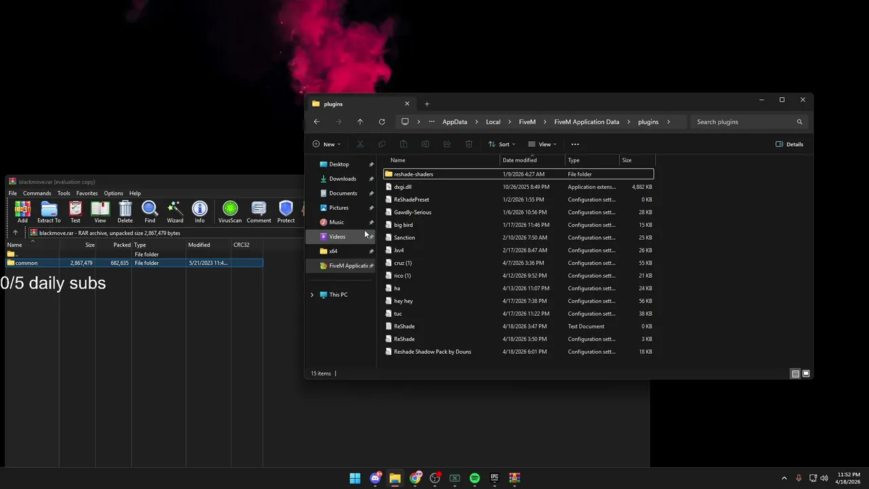Click the Comment icon in WinRAR
This screenshot has height=489, width=869.
[259, 212]
